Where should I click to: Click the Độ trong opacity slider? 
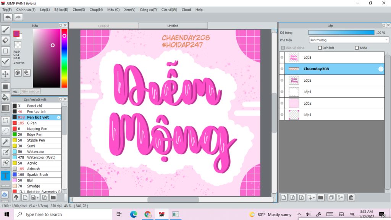[x=341, y=33]
